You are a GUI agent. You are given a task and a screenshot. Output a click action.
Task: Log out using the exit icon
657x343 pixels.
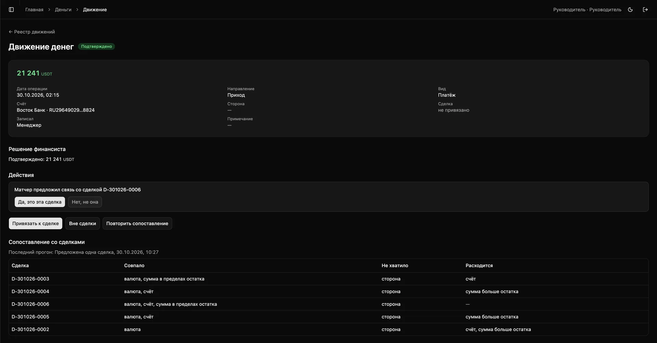pyautogui.click(x=645, y=10)
